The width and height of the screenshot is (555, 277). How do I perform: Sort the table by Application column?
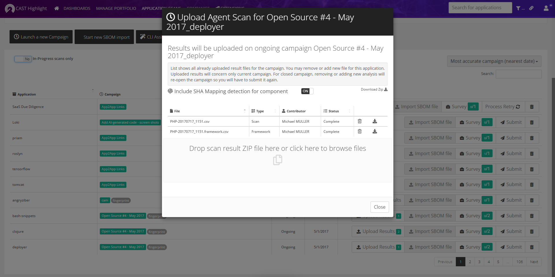(x=54, y=94)
